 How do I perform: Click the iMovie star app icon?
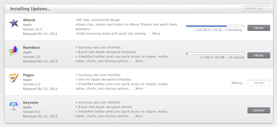click(x=14, y=23)
